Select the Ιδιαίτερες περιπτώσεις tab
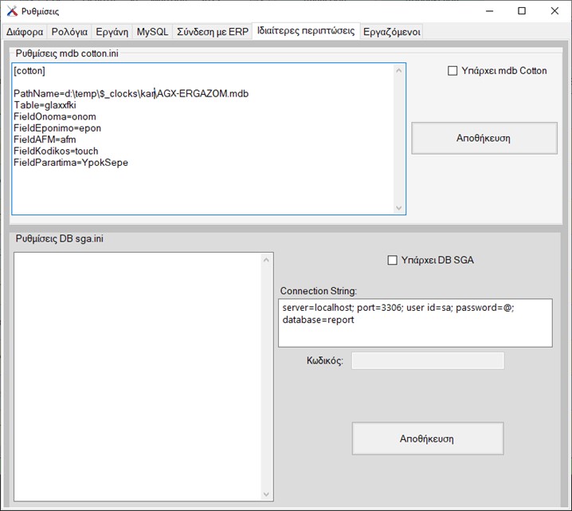Screen dimensions: 572x511 pos(306,31)
